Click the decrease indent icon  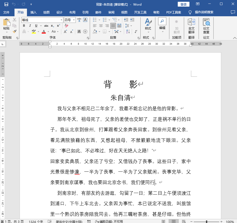click(x=126, y=20)
